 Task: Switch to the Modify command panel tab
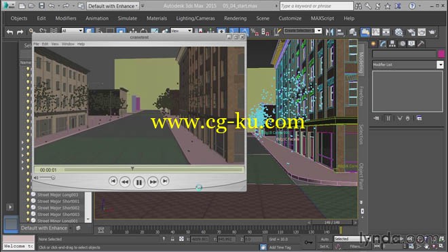pyautogui.click(x=383, y=43)
